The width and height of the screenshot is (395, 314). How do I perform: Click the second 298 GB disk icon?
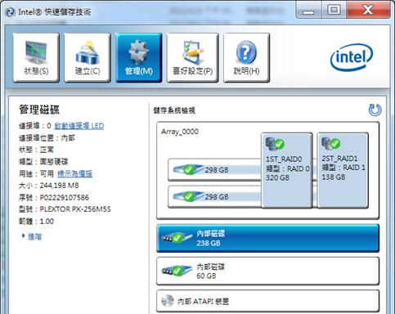(188, 196)
